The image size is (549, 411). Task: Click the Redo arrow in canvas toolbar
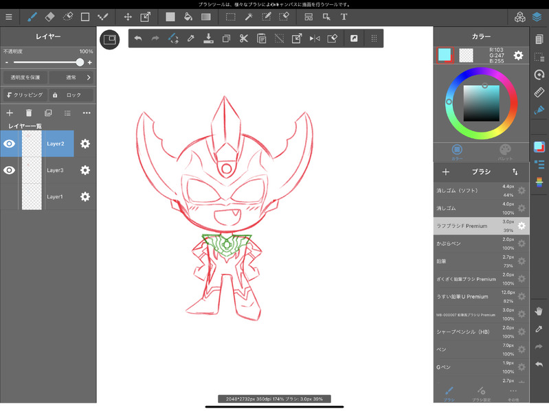click(x=155, y=38)
